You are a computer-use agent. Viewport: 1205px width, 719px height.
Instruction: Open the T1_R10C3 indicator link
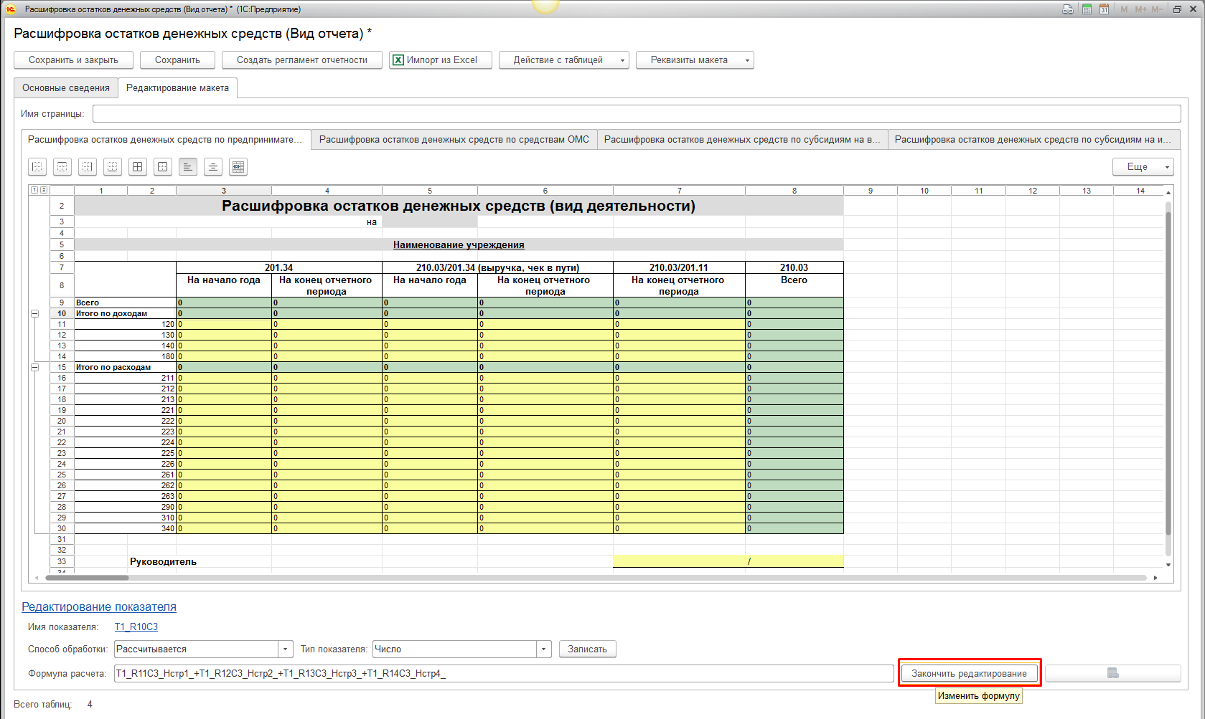(136, 627)
